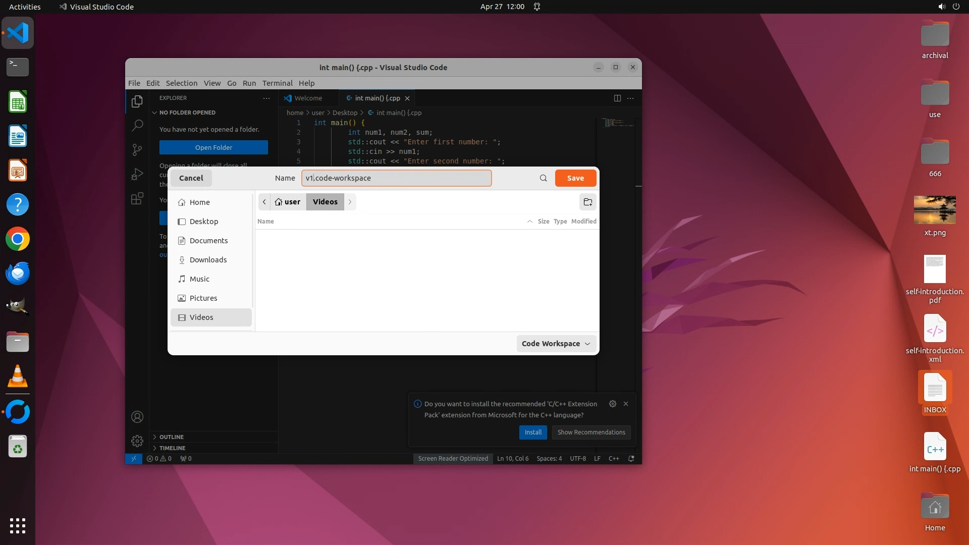The image size is (969, 545).
Task: Open the Extensions view icon
Action: (137, 198)
